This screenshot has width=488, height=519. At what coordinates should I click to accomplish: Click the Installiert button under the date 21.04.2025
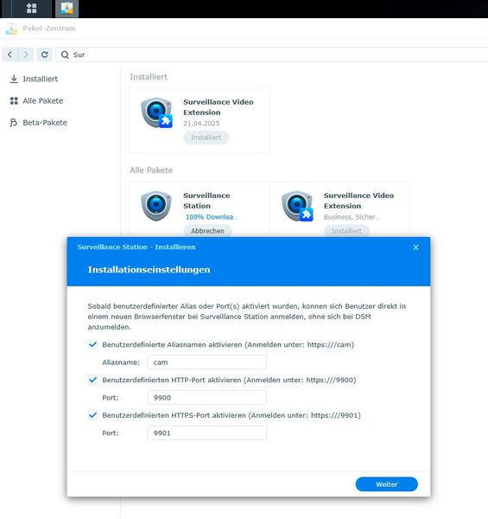click(x=206, y=138)
